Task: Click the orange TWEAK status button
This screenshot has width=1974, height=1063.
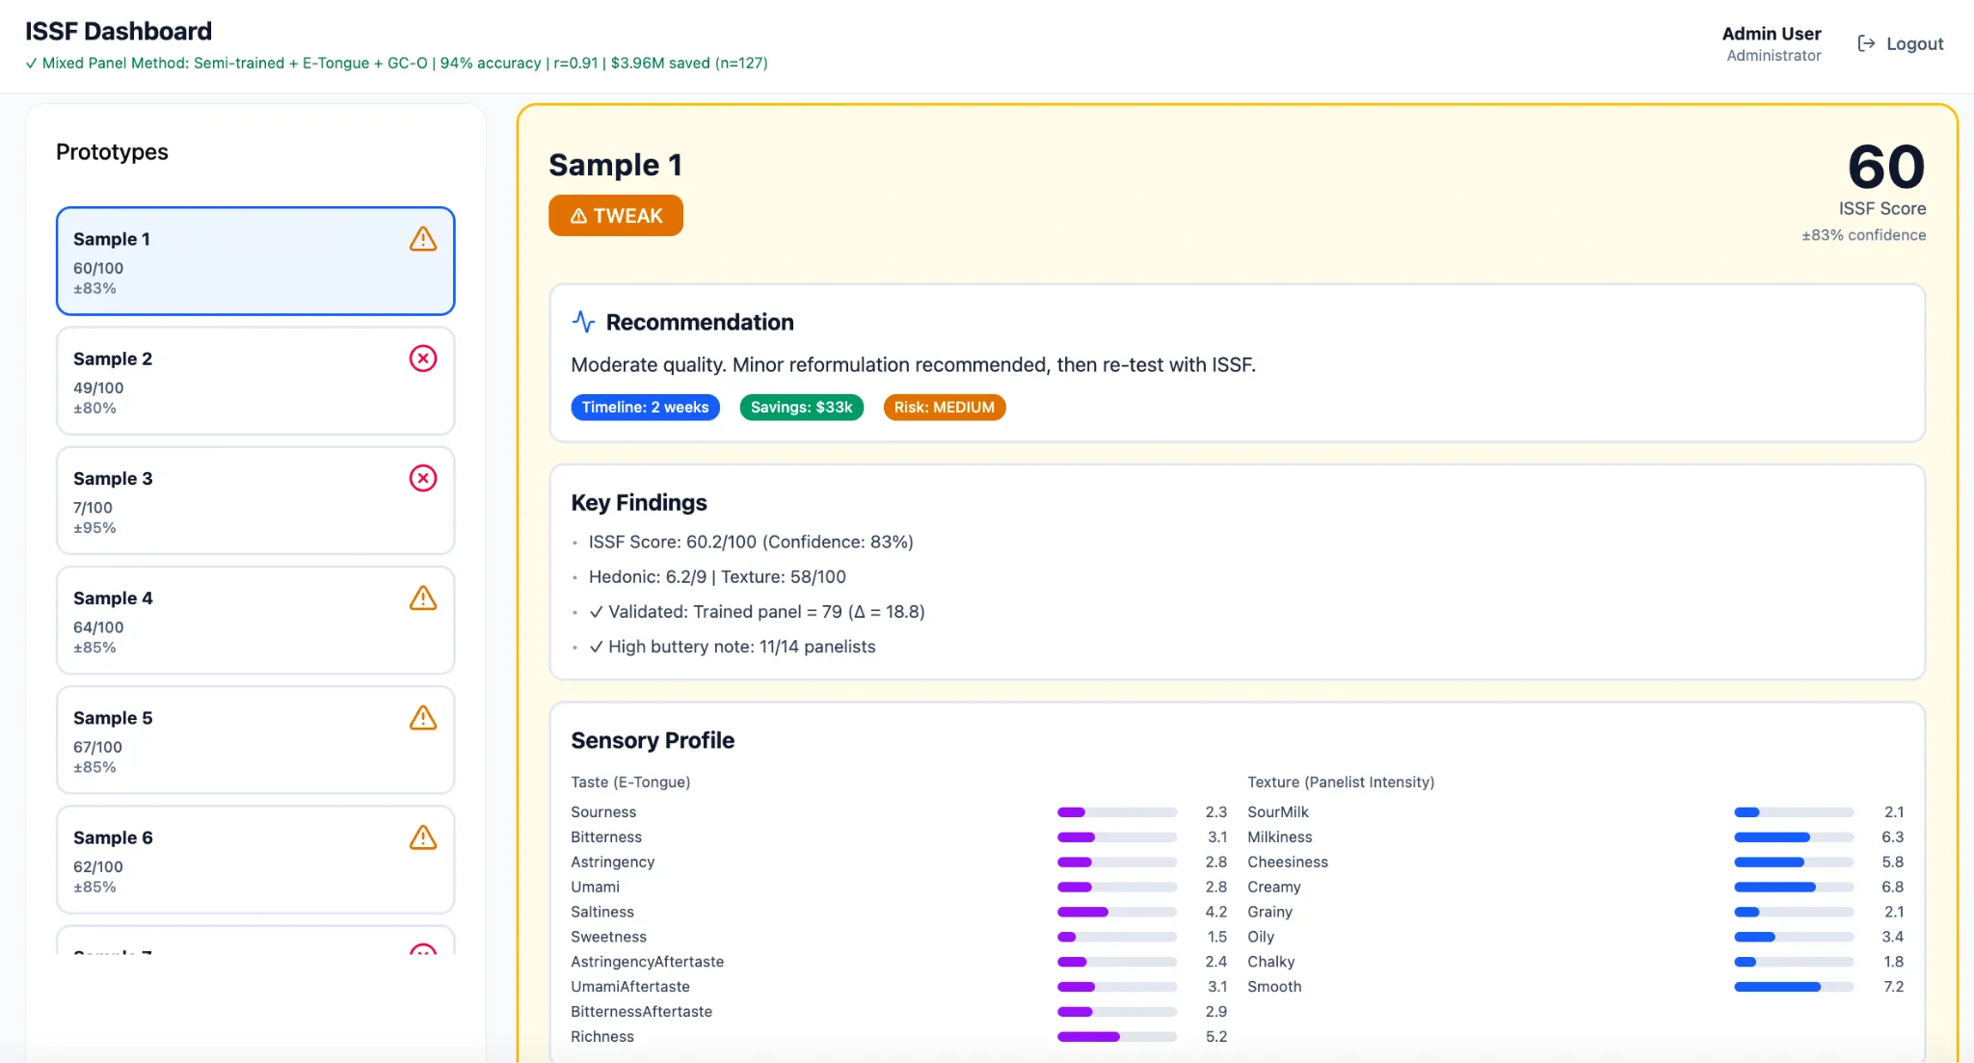Action: (616, 215)
